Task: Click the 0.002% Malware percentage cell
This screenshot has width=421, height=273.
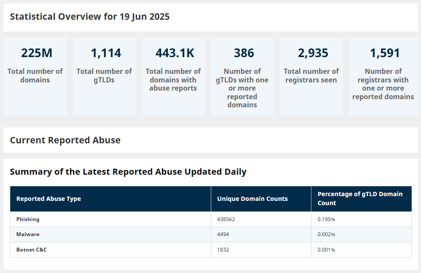Action: click(x=326, y=234)
